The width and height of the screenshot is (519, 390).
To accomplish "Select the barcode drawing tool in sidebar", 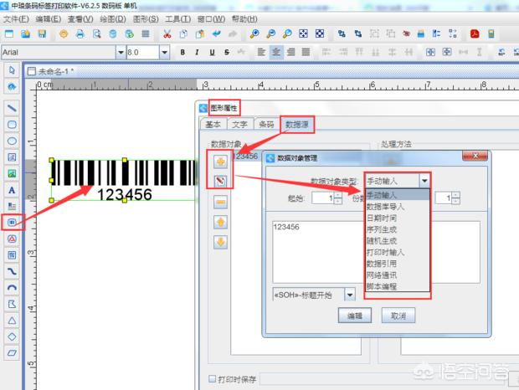I will pyautogui.click(x=12, y=223).
